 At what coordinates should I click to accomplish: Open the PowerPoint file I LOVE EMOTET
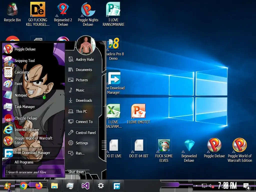click(x=138, y=114)
